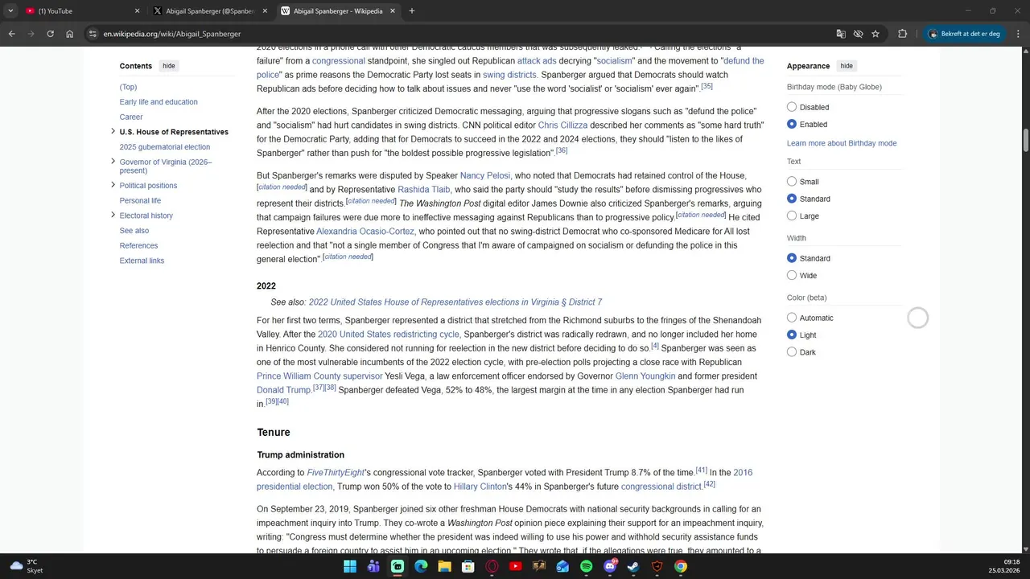Viewport: 1030px width, 579px height.
Task: Switch to the YouTube tab
Action: tap(82, 11)
